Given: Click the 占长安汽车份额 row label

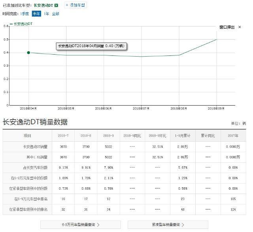Looking at the screenshot, I should click(35, 167).
